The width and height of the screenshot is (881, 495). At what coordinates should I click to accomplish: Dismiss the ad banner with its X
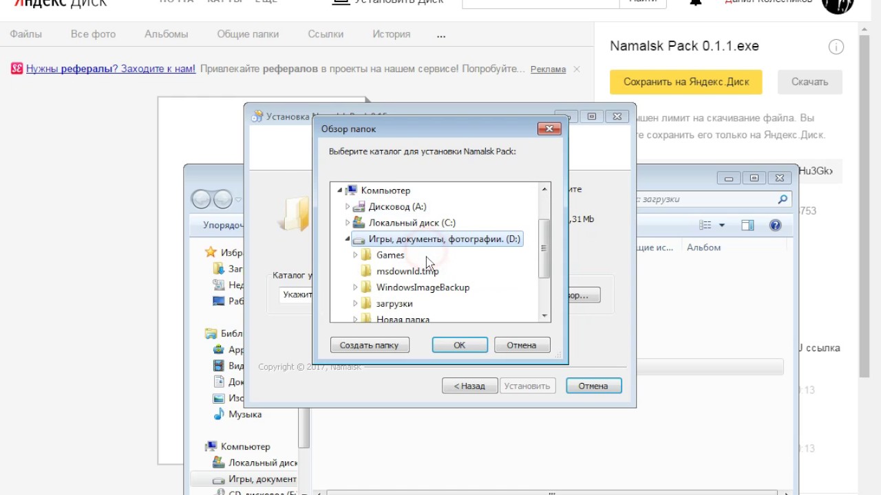click(x=577, y=69)
